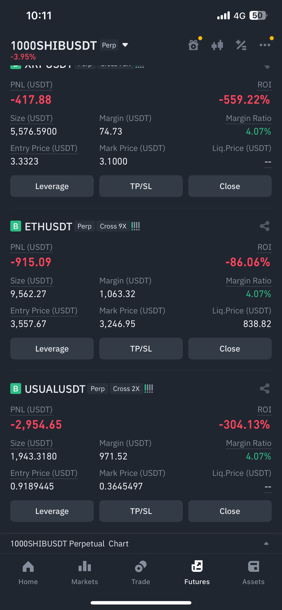The image size is (282, 610).
Task: Expand the 1000SHIBUSDT symbol dropdown arrow
Action: pos(125,45)
